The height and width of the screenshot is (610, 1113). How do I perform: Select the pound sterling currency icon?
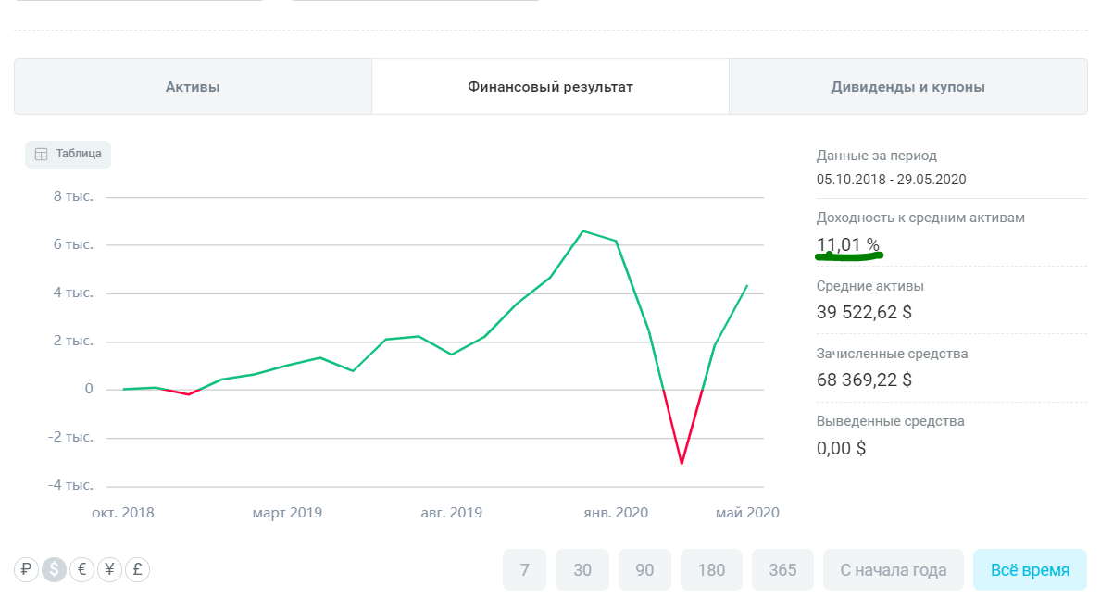(137, 570)
